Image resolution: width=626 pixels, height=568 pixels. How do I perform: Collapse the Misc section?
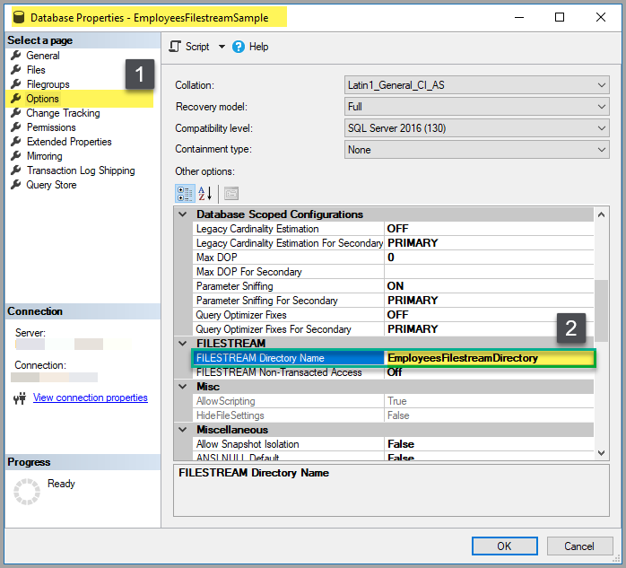(x=183, y=387)
